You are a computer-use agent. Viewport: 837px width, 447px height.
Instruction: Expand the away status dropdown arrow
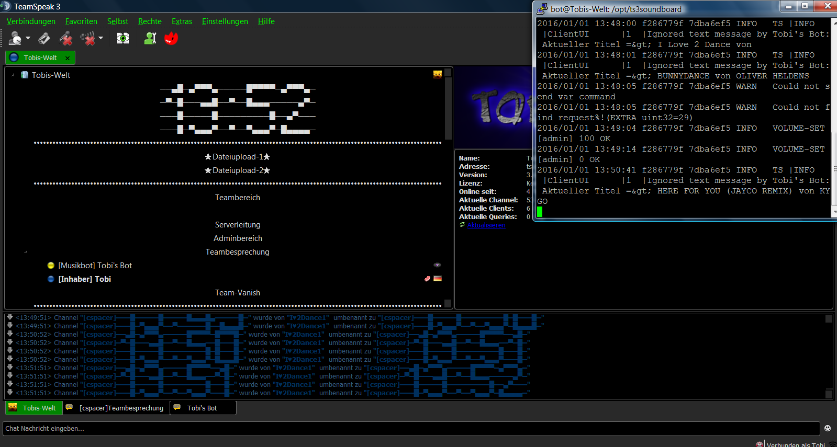tap(28, 38)
